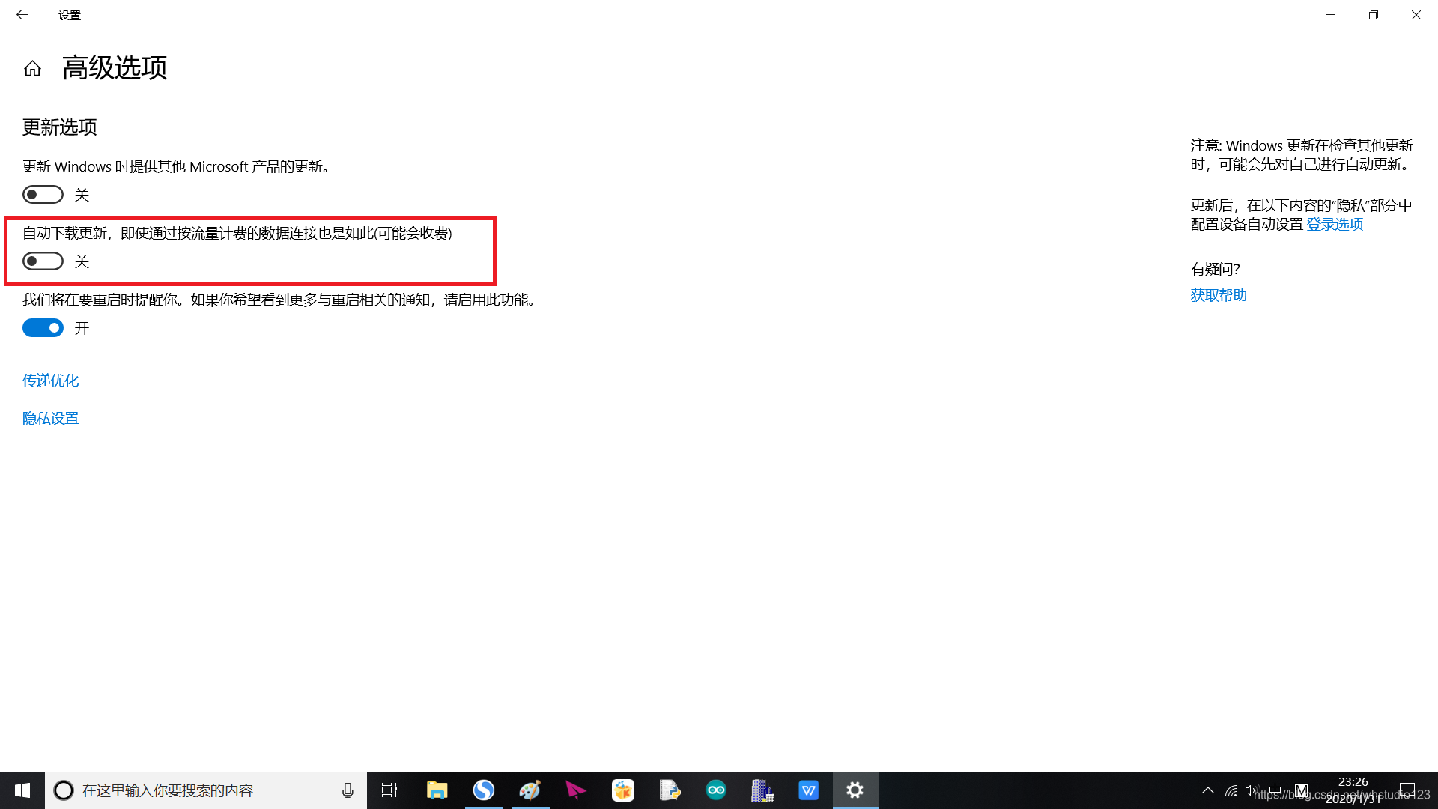
Task: Click the 高级选项 page heading
Action: (115, 68)
